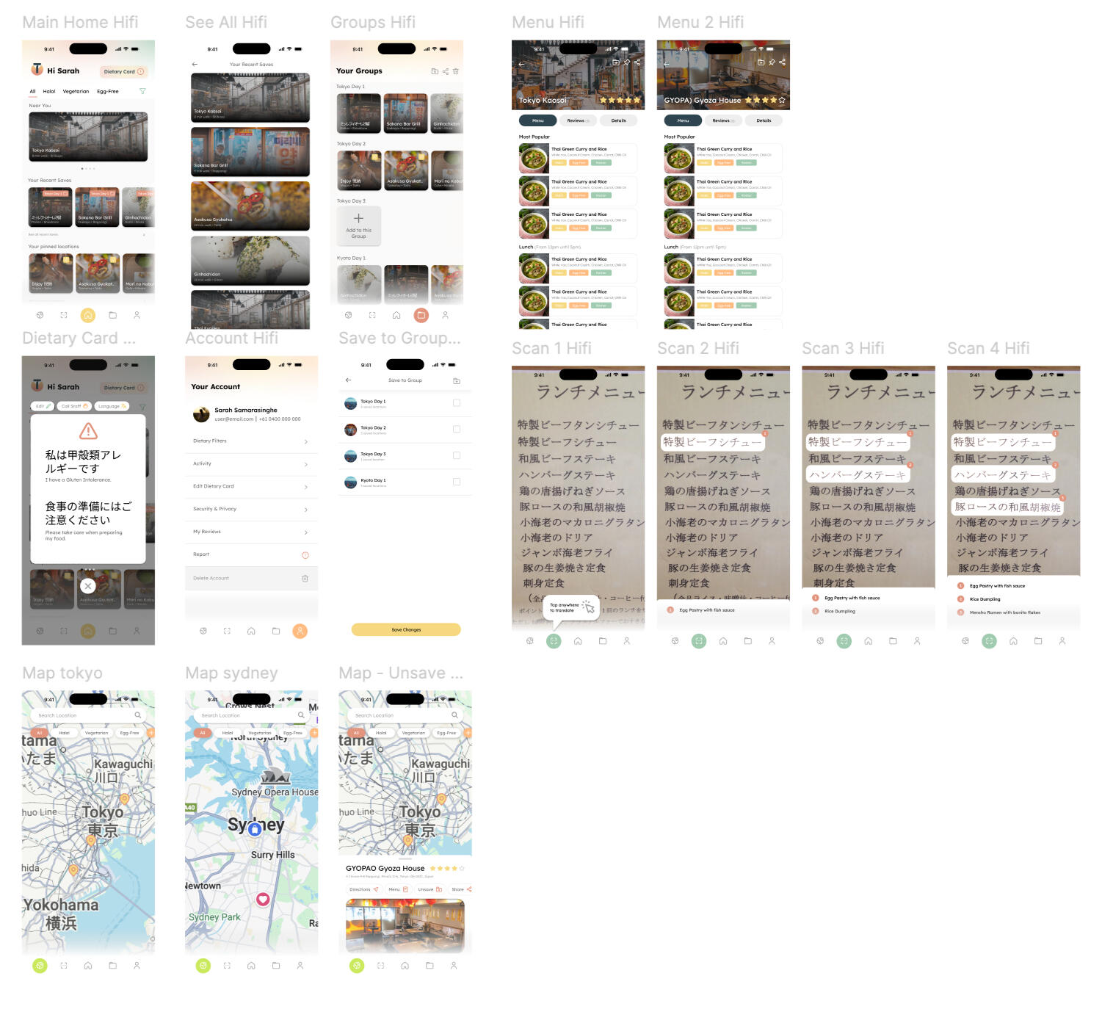Image resolution: width=1102 pixels, height=1009 pixels.
Task: Click the new folder icon in Save to Group
Action: (457, 380)
